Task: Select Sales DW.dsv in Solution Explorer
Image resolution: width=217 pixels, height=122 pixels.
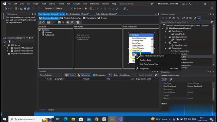Action: pyautogui.click(x=180, y=40)
